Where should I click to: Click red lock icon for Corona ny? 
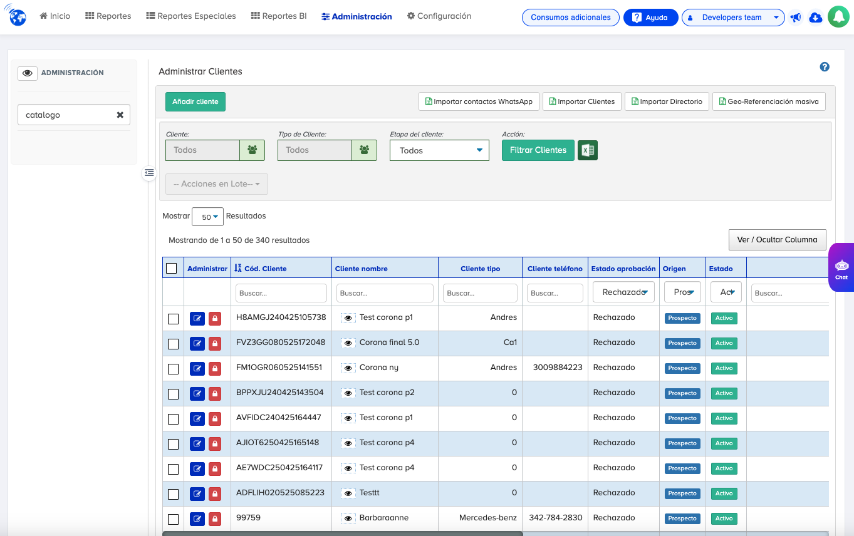coord(214,369)
